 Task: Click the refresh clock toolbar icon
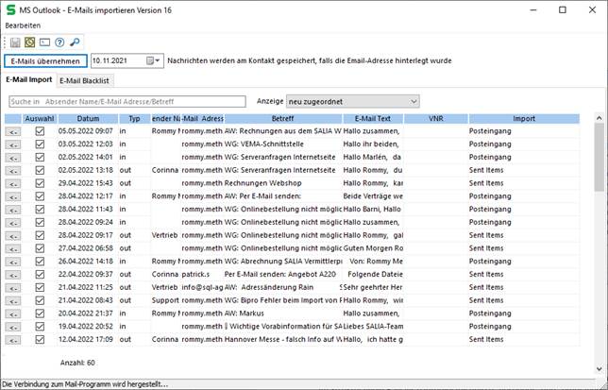[x=30, y=43]
